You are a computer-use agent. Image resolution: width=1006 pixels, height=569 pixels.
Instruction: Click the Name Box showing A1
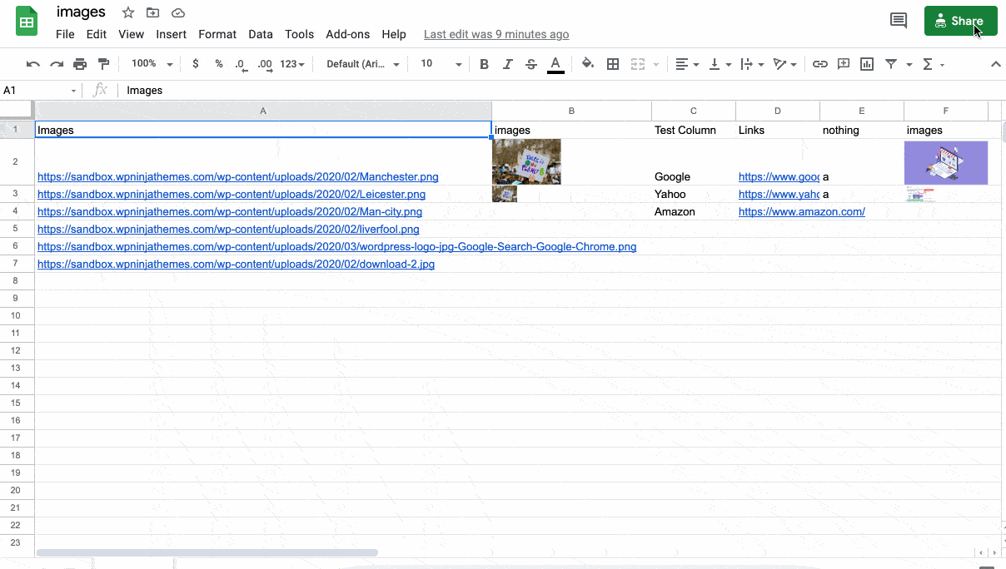coord(37,90)
